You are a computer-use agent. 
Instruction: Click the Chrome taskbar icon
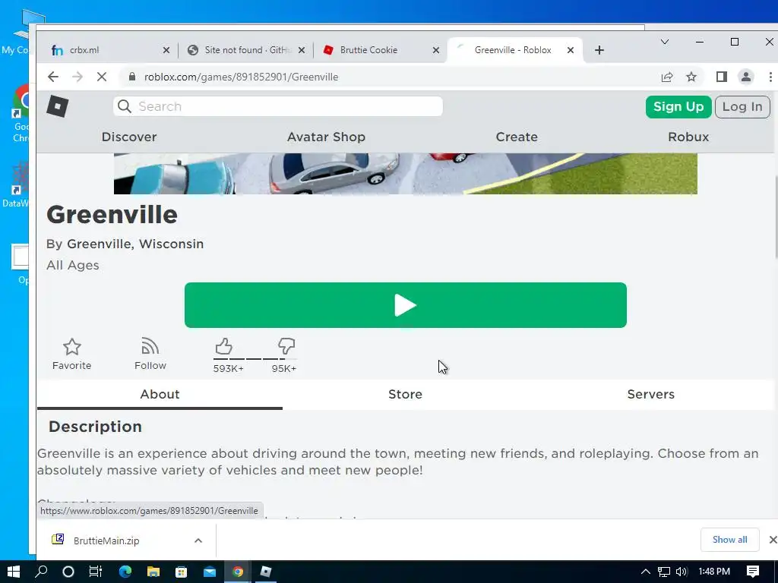coord(238,572)
